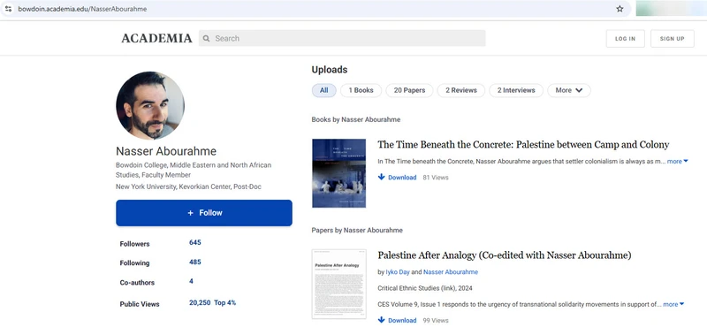Click the Nasser Abourahme profile name heading

tap(166, 151)
